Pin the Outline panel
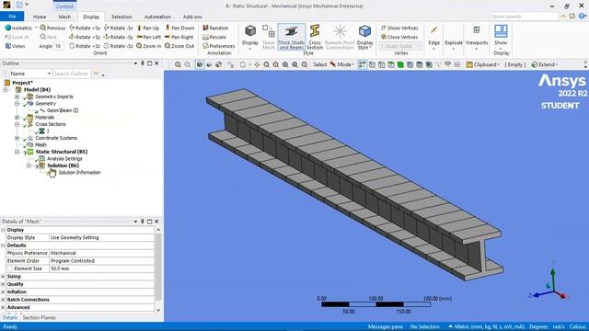The width and height of the screenshot is (589, 331). click(143, 63)
